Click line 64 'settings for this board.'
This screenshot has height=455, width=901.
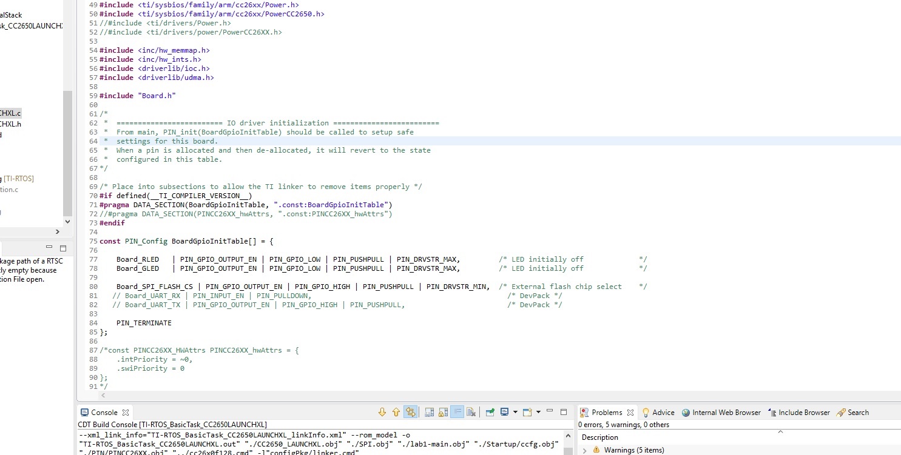(x=167, y=141)
